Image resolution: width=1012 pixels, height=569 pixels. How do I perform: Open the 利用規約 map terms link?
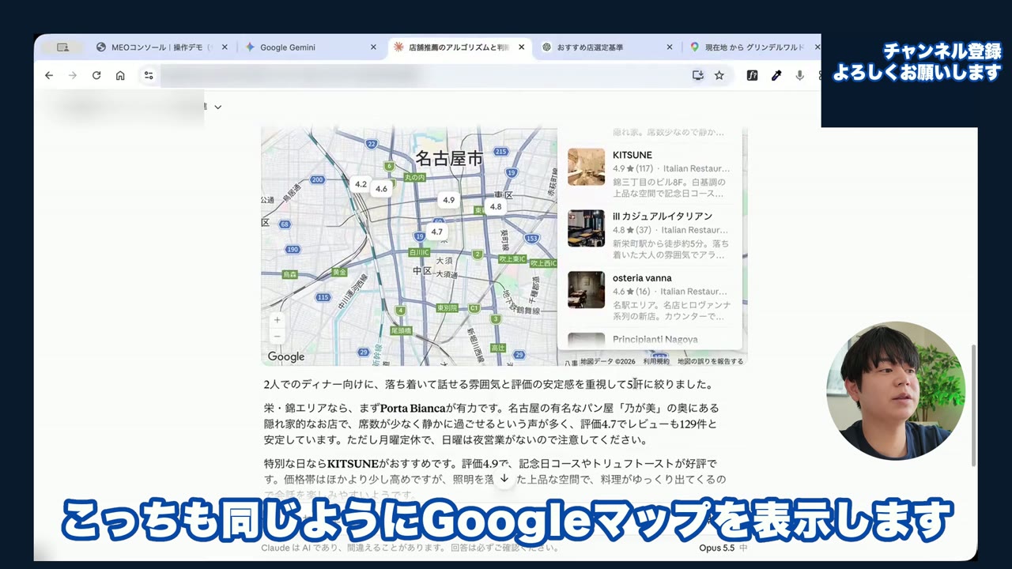coord(656,361)
